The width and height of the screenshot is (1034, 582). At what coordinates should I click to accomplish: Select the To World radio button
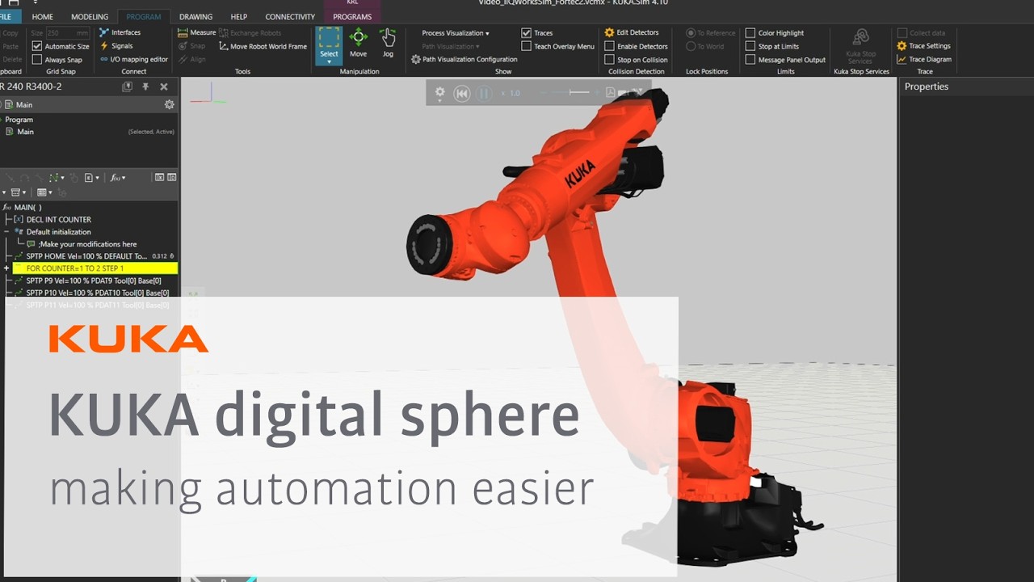click(x=691, y=46)
